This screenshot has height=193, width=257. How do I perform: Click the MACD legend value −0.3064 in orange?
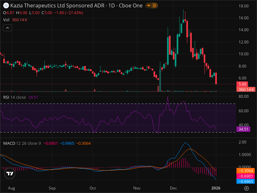(84, 143)
